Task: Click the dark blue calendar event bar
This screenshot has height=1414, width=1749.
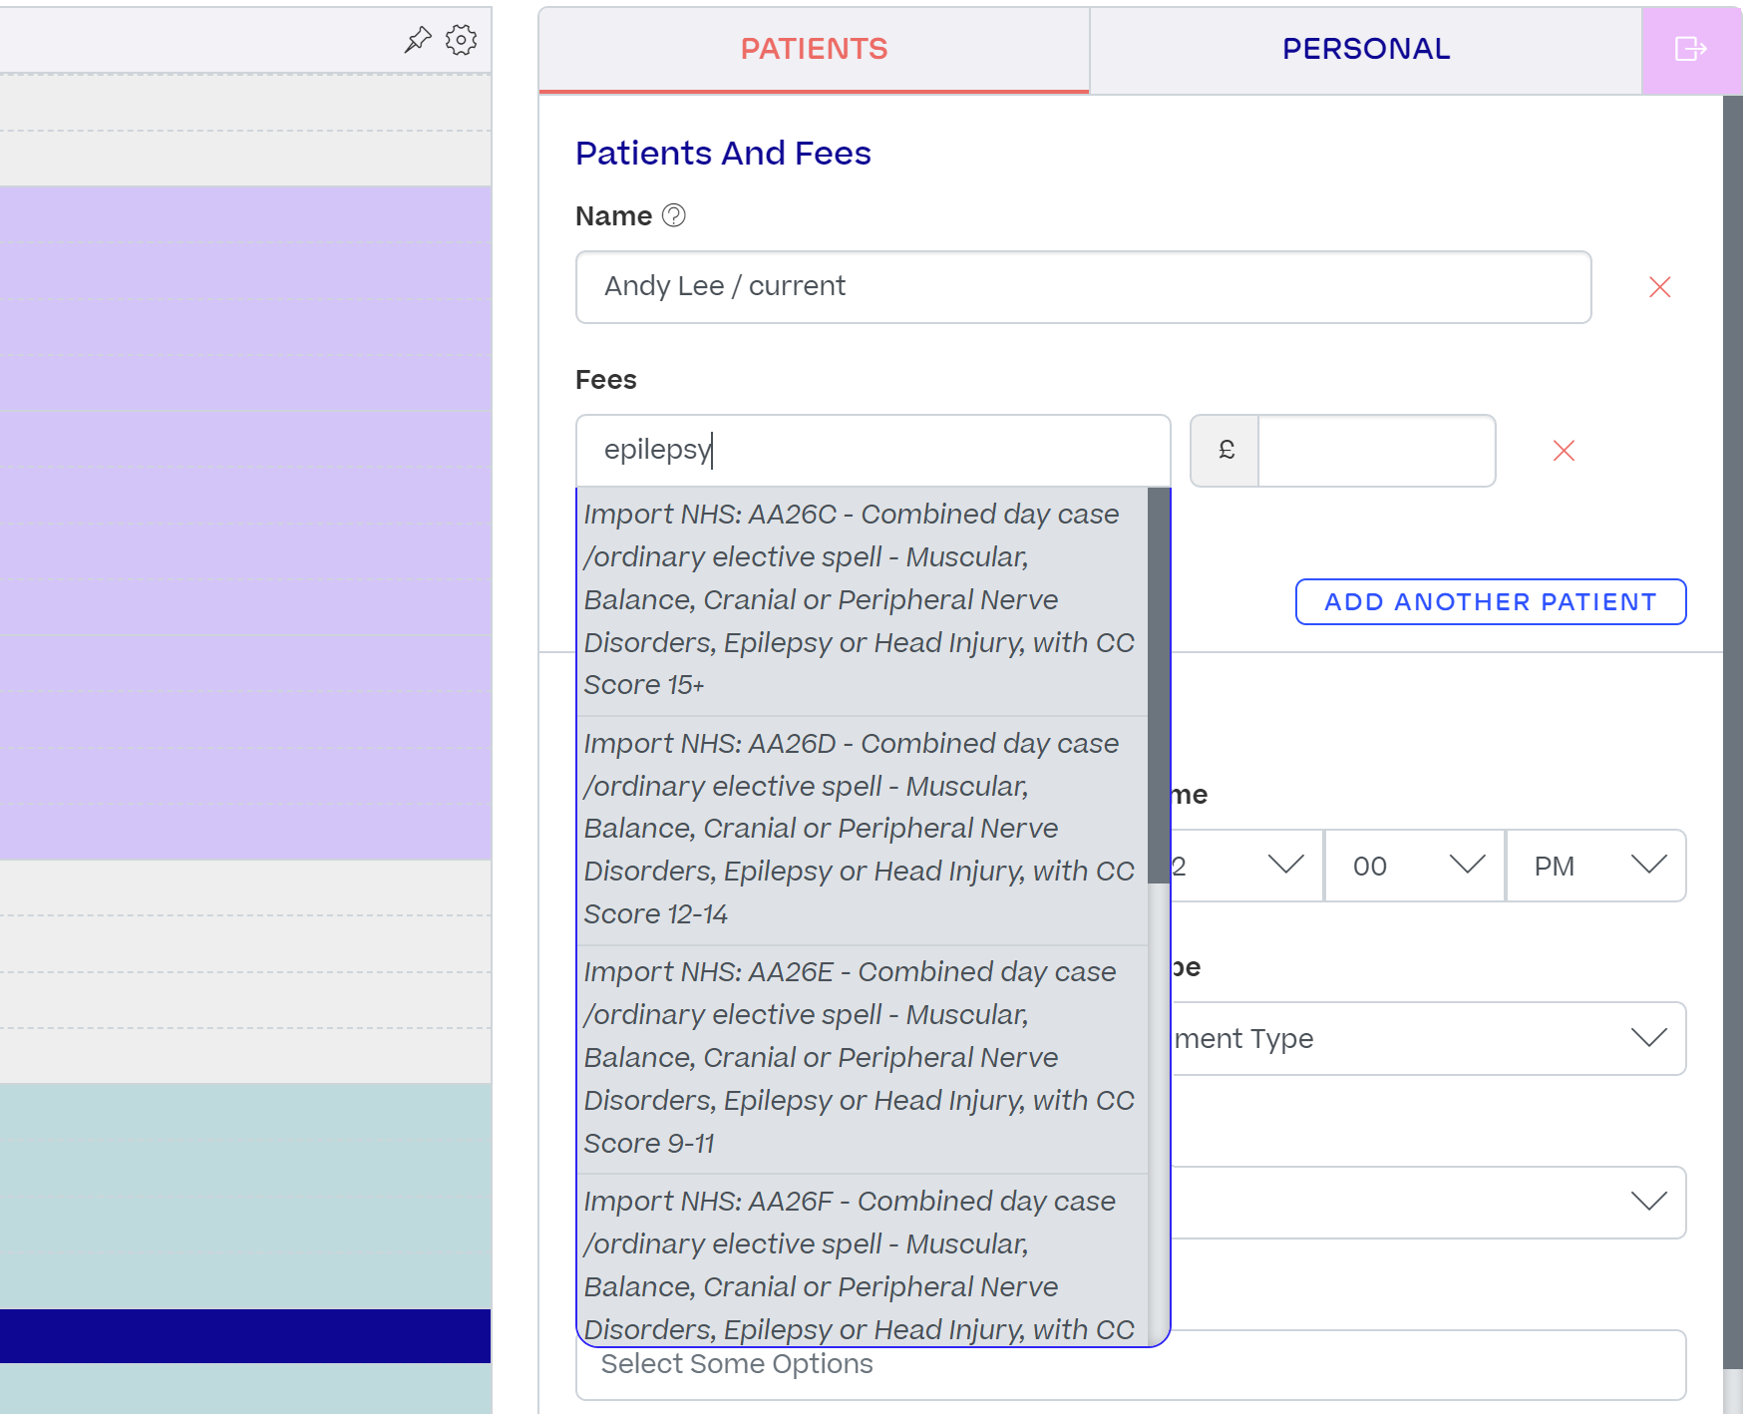Action: [245, 1336]
